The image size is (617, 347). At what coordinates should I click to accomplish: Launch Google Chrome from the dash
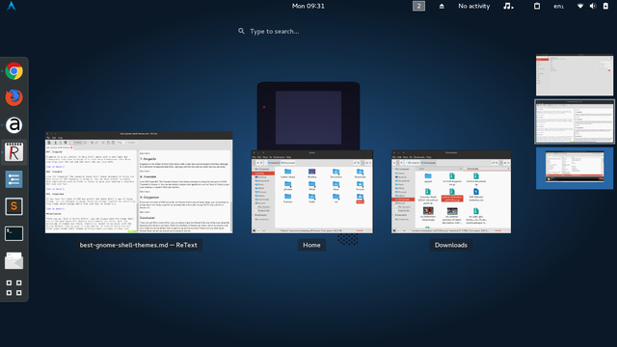pos(13,71)
